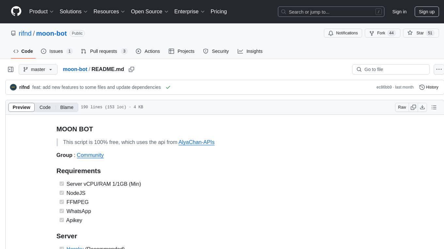Focus the Go to file field
Image resolution: width=444 pixels, height=249 pixels.
391,69
